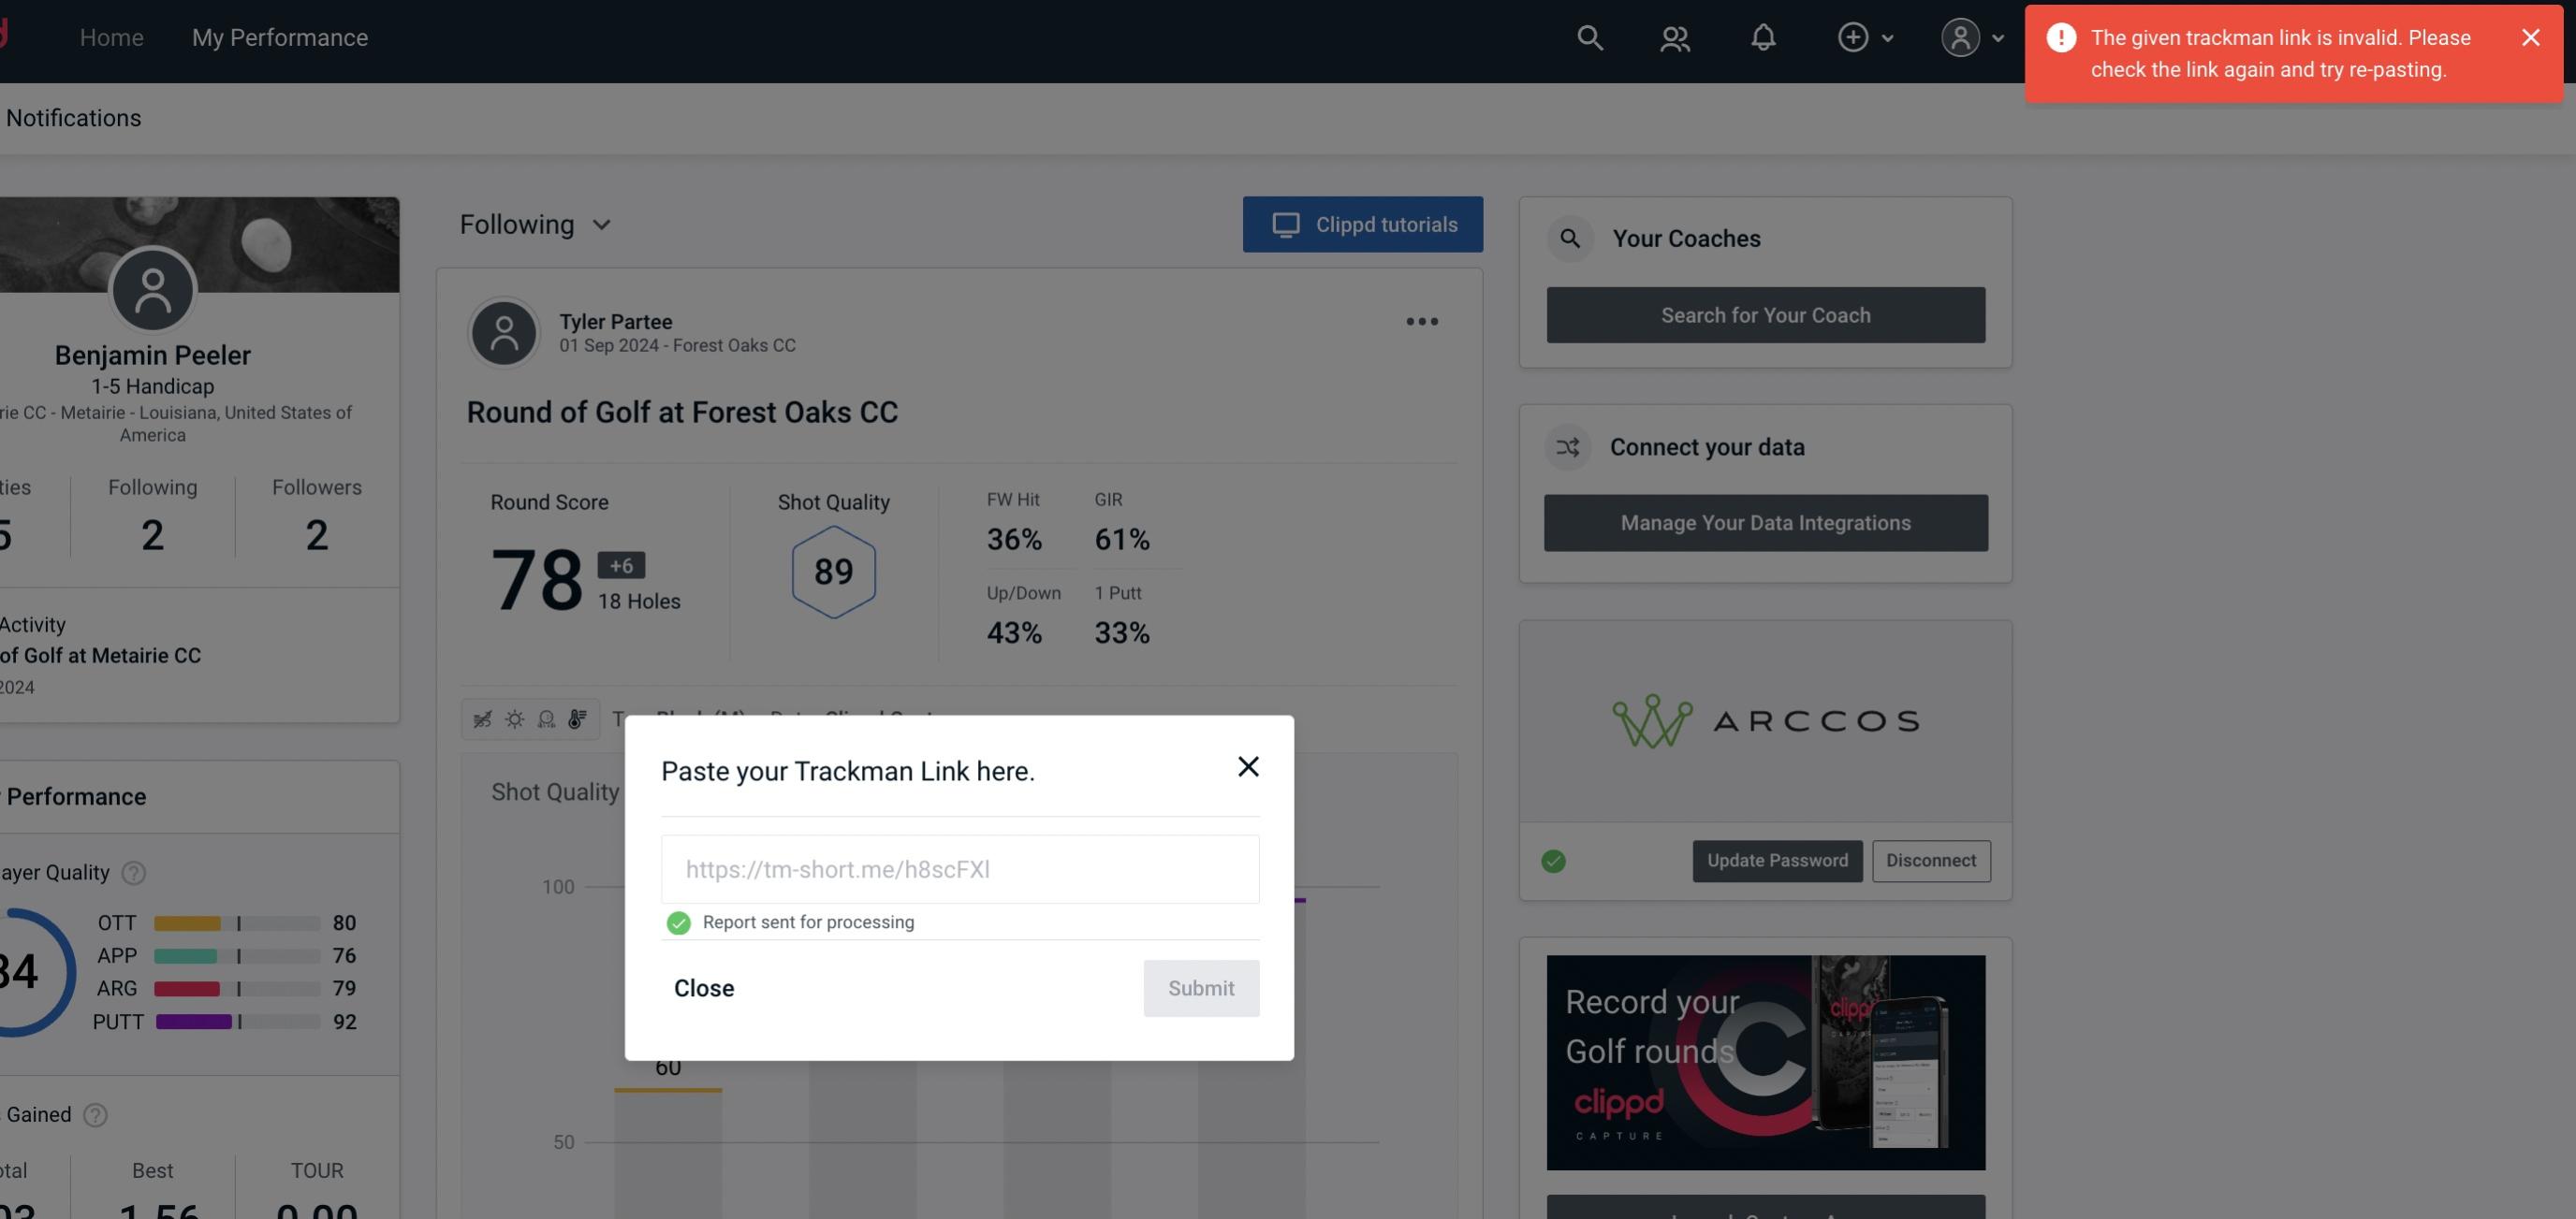Select the My Performance menu tab
The width and height of the screenshot is (2576, 1219).
point(279,36)
